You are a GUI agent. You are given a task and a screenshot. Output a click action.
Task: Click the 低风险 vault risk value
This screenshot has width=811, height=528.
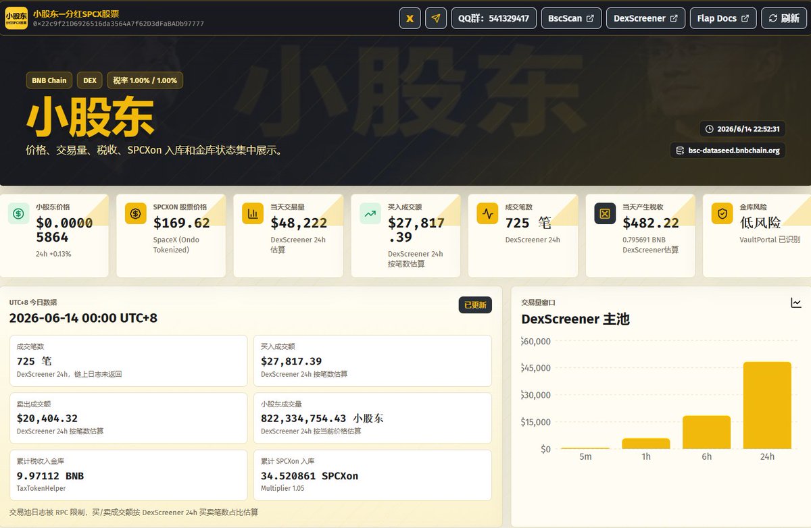click(x=760, y=223)
